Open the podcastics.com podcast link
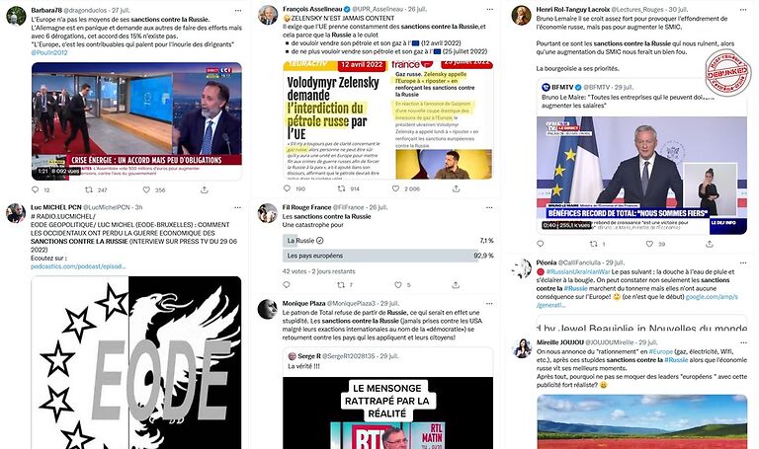Image resolution: width=759 pixels, height=449 pixels. tap(78, 266)
